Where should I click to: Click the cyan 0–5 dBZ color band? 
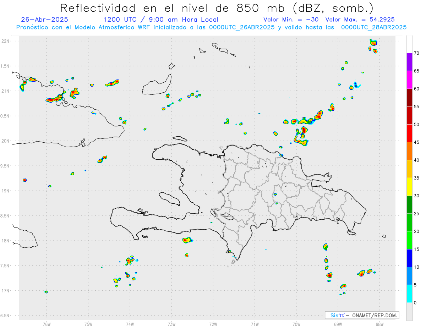(409, 294)
